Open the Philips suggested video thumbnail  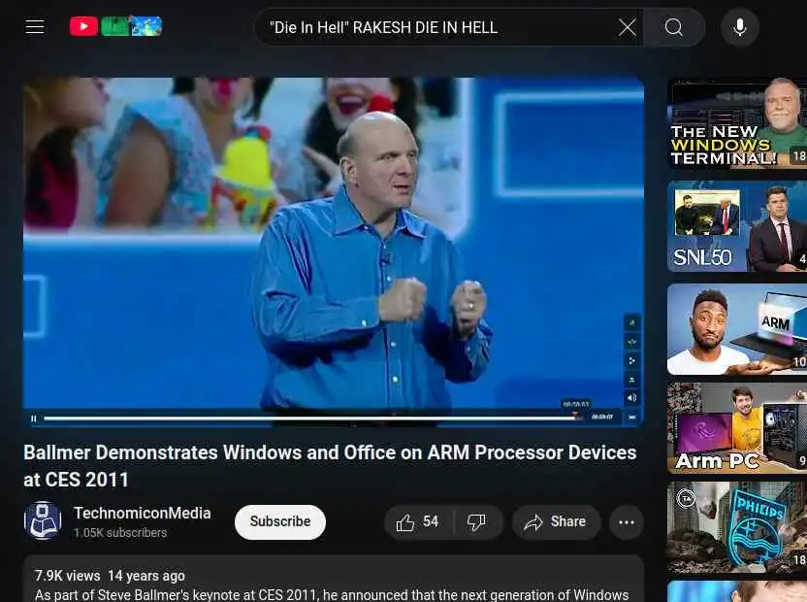tap(737, 527)
